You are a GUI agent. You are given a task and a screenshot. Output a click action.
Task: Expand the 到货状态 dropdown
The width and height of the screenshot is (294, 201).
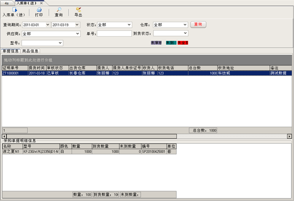coord(184,34)
